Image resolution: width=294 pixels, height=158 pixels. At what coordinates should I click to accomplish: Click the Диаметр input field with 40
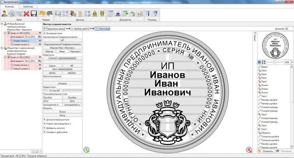coord(289,29)
